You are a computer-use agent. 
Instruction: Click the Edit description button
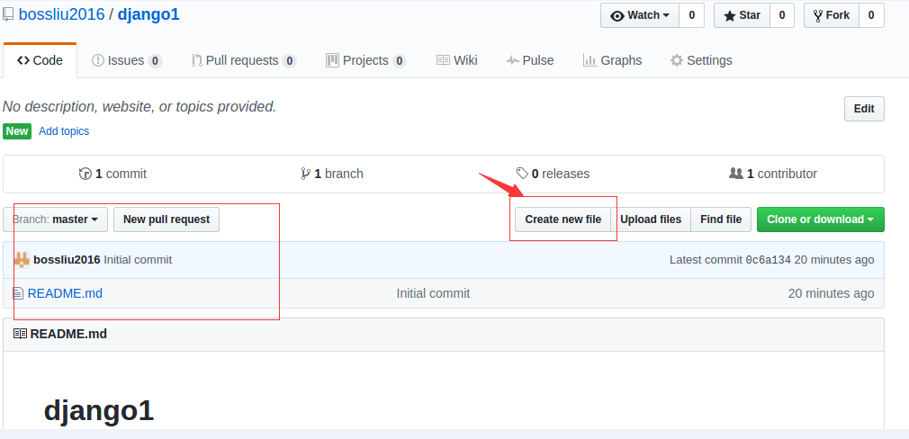(863, 109)
